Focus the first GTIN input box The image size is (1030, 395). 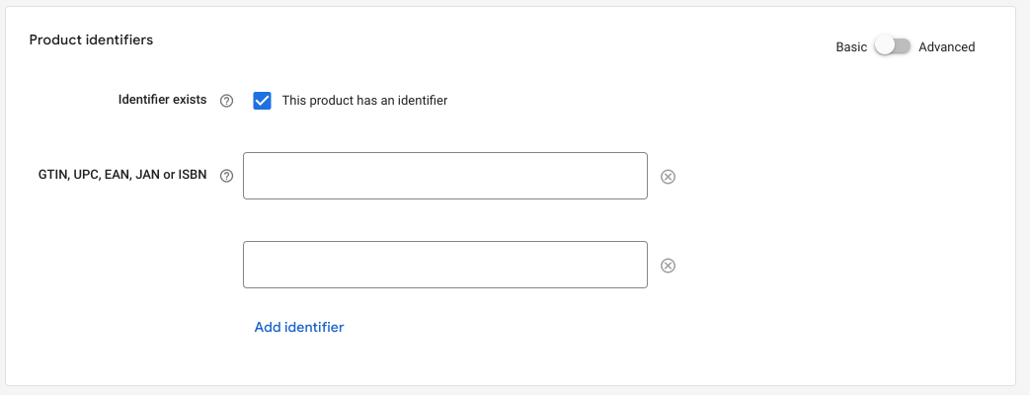point(444,176)
